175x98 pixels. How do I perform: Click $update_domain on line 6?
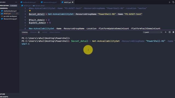tap(37, 23)
